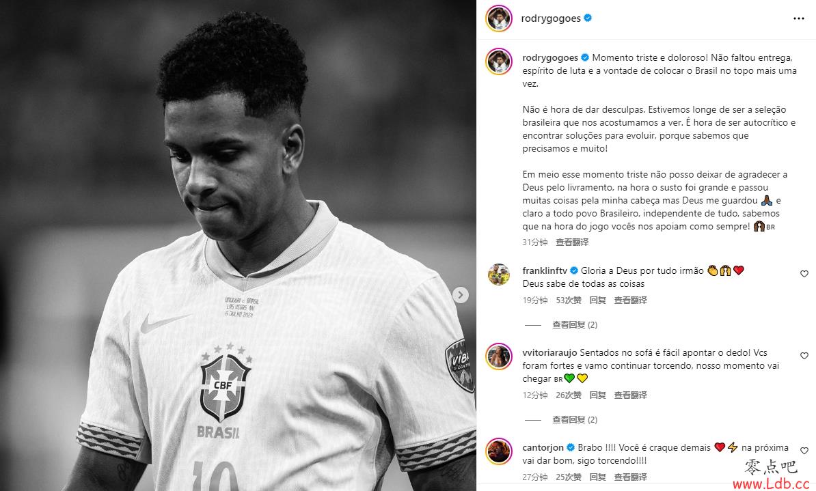This screenshot has width=816, height=491.
Task: Open vvitoriaraujo's profile picture
Action: coord(498,356)
